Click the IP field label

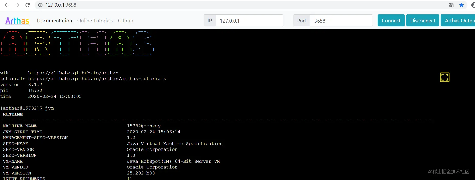[x=210, y=21]
